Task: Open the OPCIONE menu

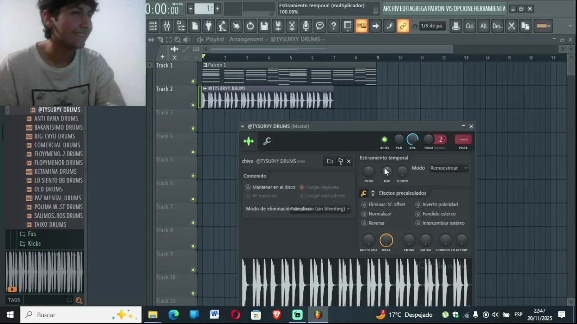Action: [464, 9]
